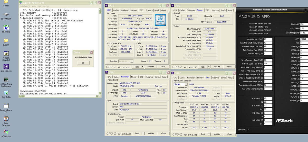308x142 pixels.
Task: Open SPD tab in the CPU-Z memory timings window
Action: [207, 10]
